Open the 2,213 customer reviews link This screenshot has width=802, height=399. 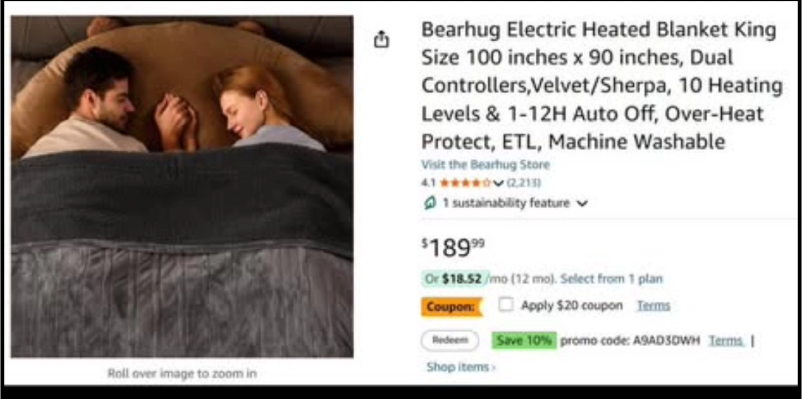click(x=524, y=183)
